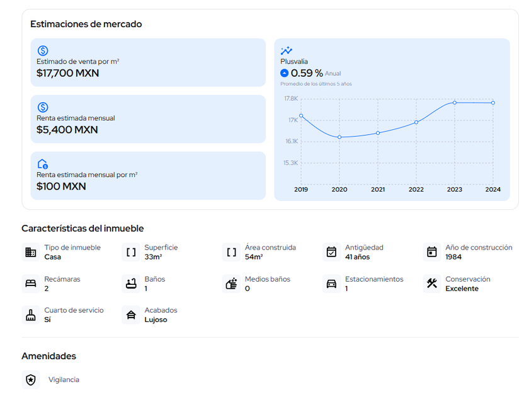Screen dimensions: 529x397
Task: Click the Plusvalía trend chart icon
Action: [287, 50]
